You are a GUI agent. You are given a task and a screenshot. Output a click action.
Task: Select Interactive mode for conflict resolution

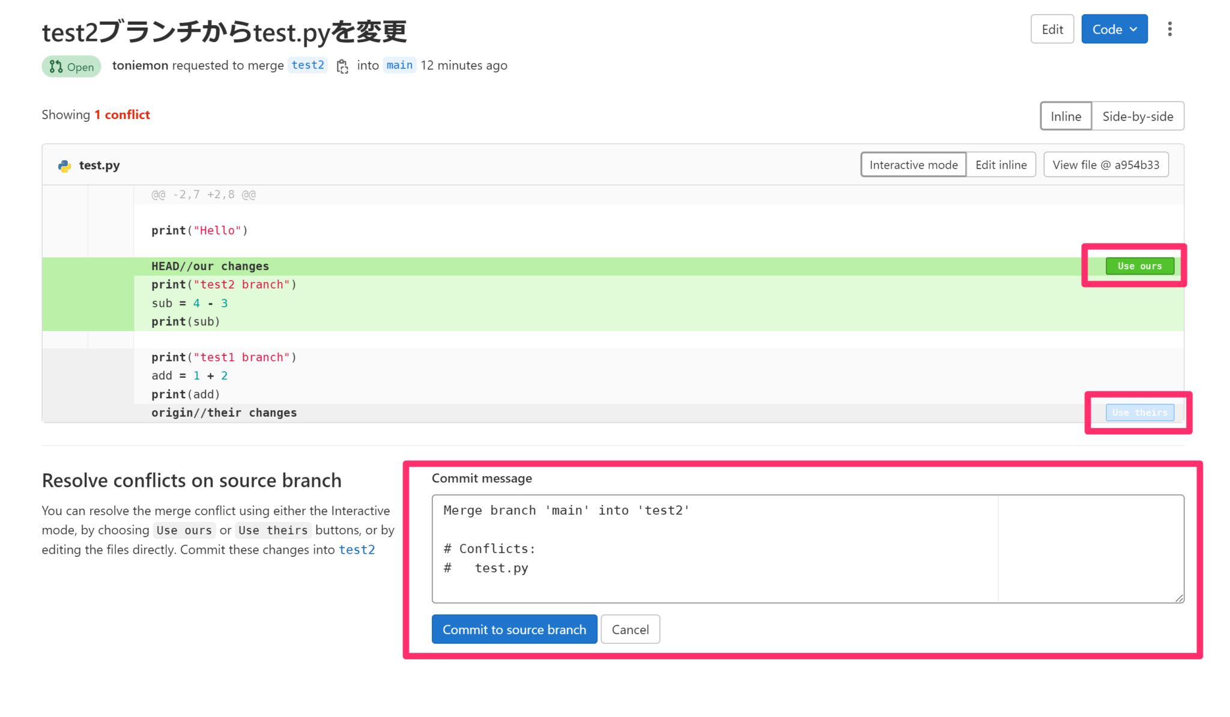(x=913, y=165)
